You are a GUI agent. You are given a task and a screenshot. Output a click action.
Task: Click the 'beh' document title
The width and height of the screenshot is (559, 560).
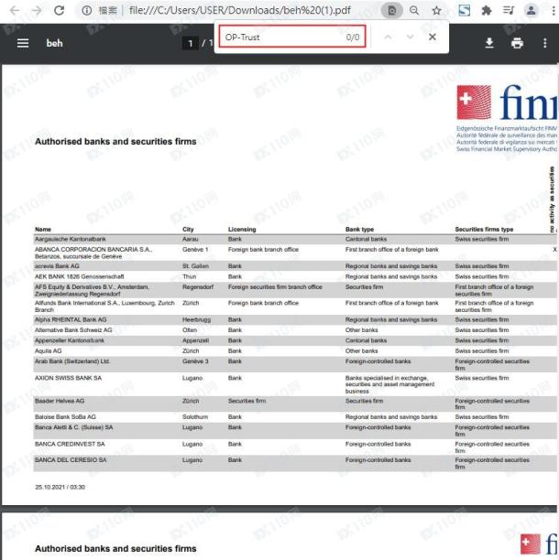tap(54, 43)
